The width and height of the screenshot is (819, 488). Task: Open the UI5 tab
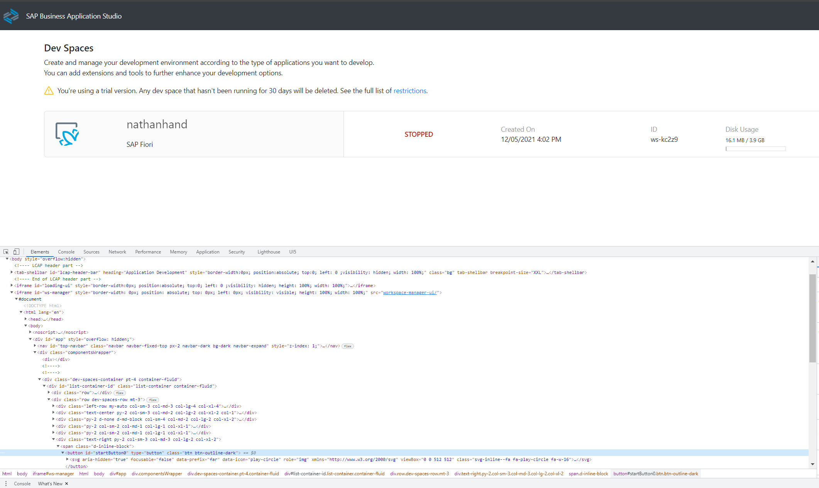point(293,252)
